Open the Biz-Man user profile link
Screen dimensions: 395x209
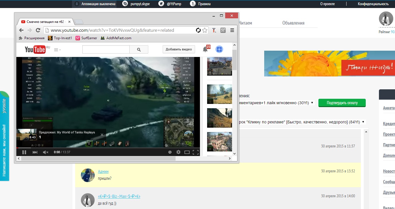119,196
